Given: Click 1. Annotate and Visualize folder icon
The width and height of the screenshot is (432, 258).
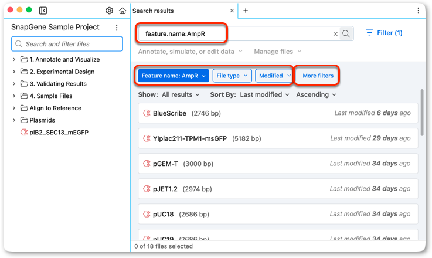Looking at the screenshot, I should pos(24,59).
